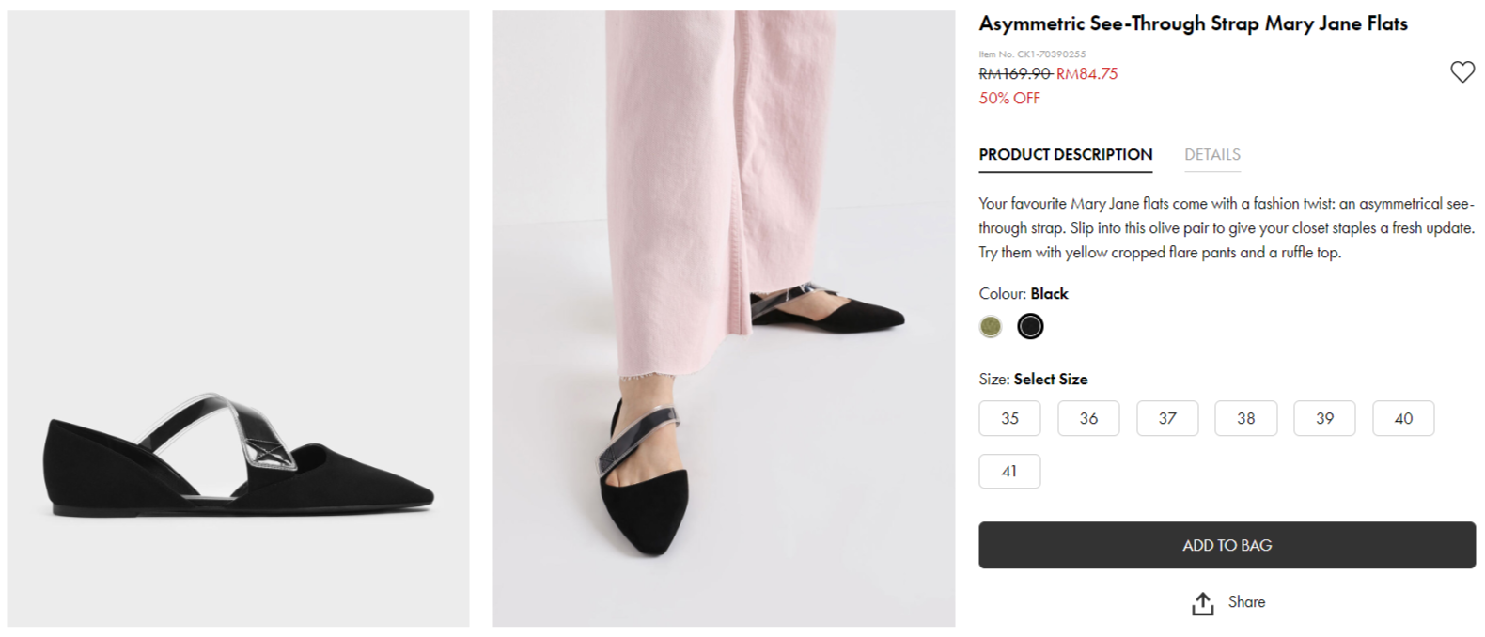Select the black colour swatch

pos(1030,326)
